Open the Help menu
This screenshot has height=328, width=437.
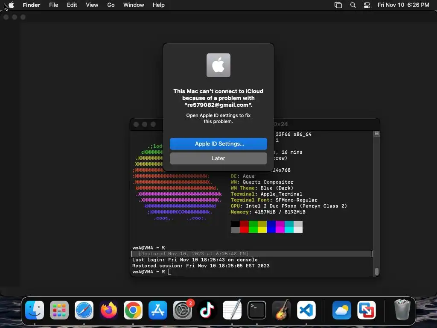point(159,5)
